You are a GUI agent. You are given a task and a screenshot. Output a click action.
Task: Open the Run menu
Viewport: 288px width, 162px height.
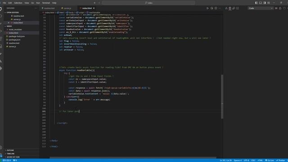coord(38,3)
